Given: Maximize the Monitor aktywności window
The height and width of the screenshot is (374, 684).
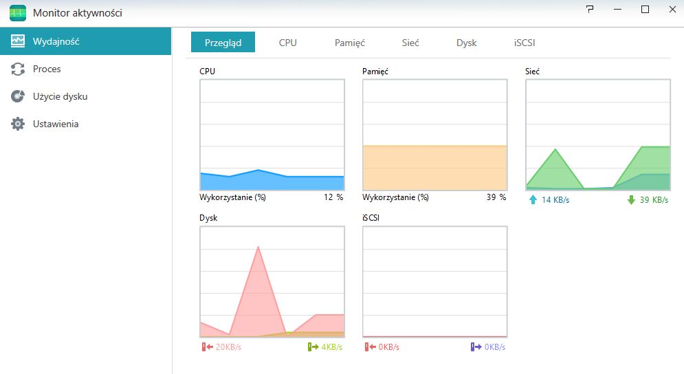Looking at the screenshot, I should pos(645,9).
